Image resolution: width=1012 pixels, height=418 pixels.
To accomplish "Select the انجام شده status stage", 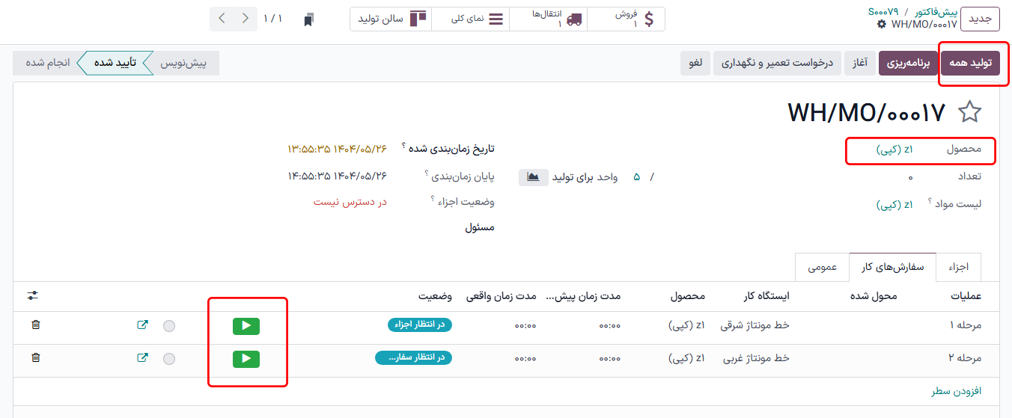I will click(48, 63).
